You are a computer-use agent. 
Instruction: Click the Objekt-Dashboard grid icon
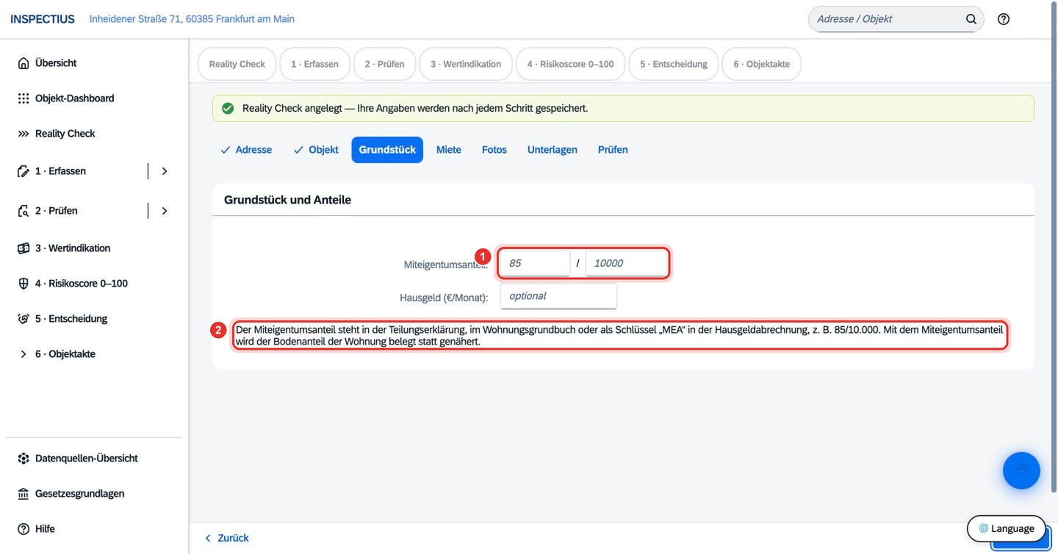point(24,98)
